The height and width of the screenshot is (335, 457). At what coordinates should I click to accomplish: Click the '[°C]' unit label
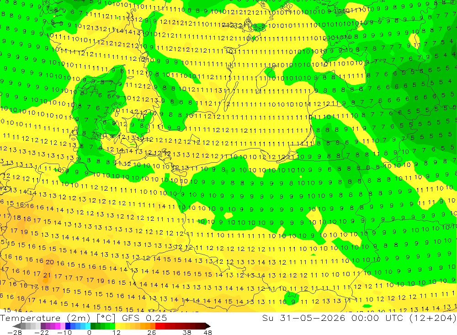click(106, 318)
